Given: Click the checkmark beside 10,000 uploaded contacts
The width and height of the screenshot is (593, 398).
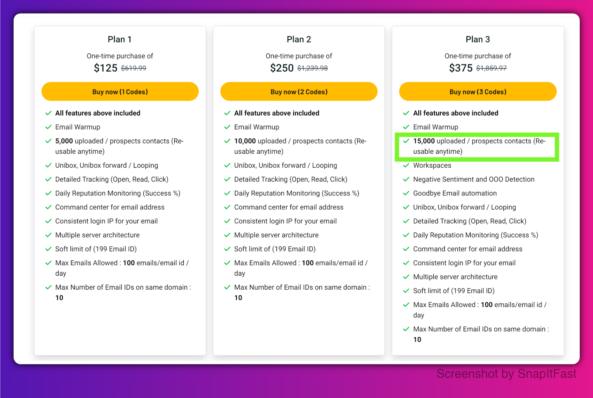Looking at the screenshot, I should [x=227, y=141].
